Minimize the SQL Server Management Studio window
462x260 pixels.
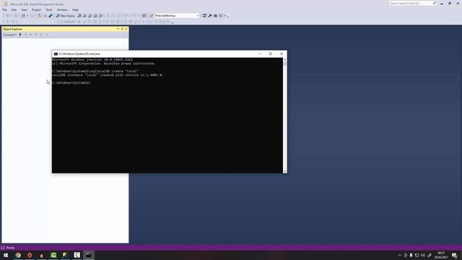[x=442, y=4]
